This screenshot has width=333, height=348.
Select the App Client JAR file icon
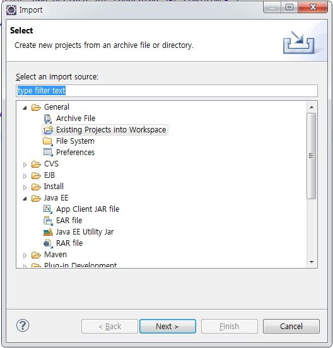point(48,209)
